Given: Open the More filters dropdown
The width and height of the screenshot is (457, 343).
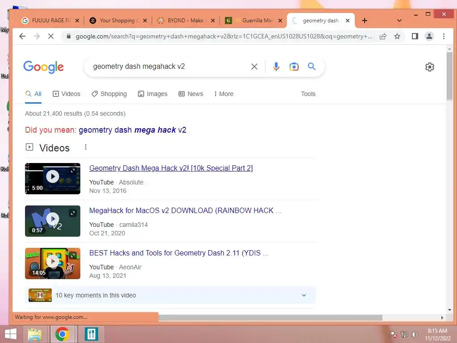Looking at the screenshot, I should click(x=224, y=94).
